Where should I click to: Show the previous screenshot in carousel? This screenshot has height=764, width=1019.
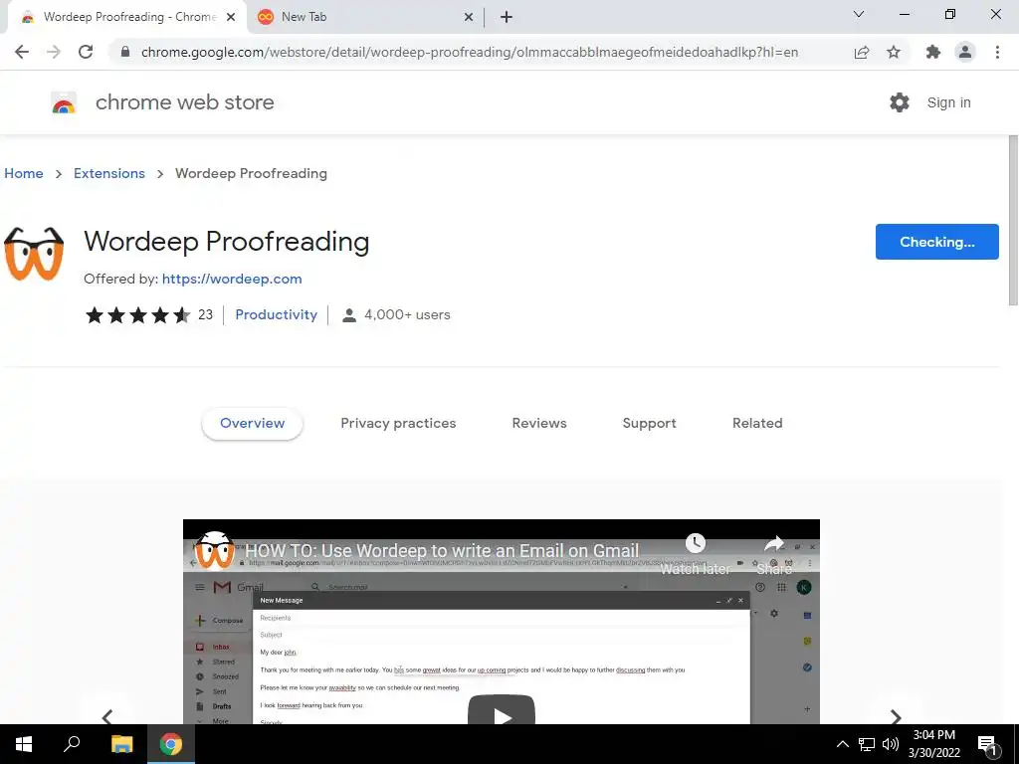pyautogui.click(x=107, y=716)
